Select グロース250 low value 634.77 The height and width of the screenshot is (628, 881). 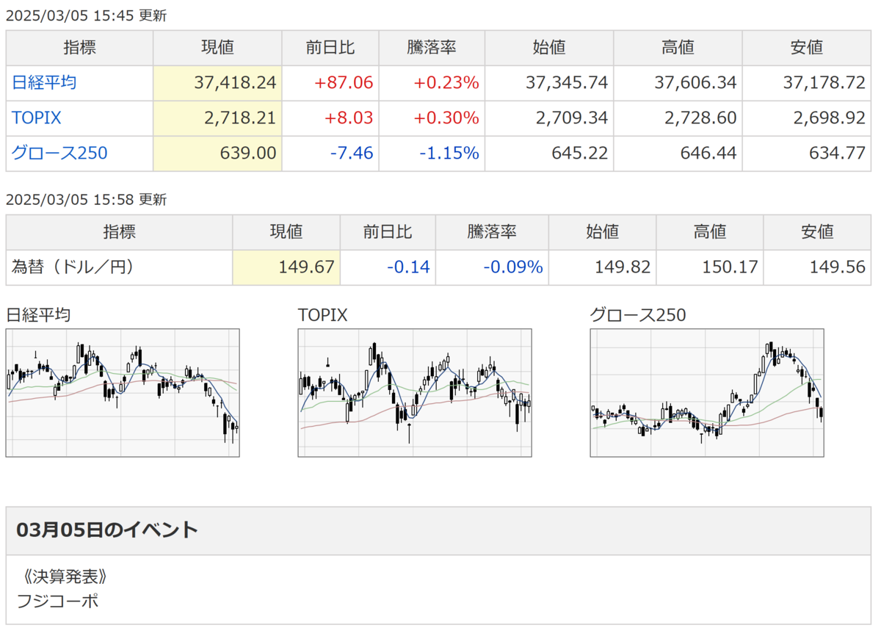click(x=838, y=154)
